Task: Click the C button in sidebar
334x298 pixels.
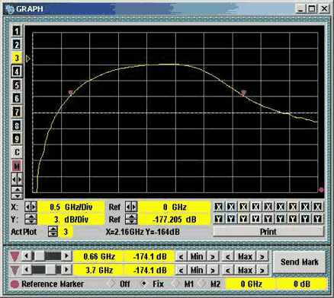Action: tap(17, 152)
